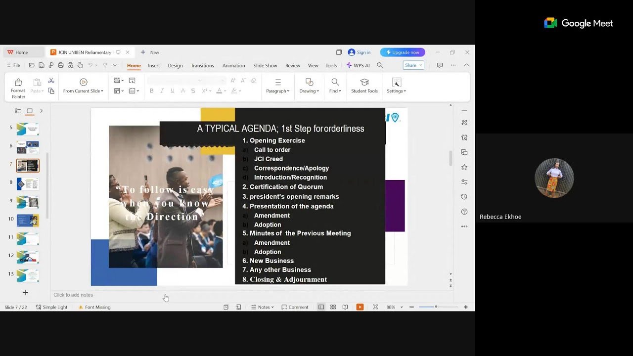The height and width of the screenshot is (356, 633).
Task: Click the help question mark in right sidebar
Action: (x=464, y=212)
